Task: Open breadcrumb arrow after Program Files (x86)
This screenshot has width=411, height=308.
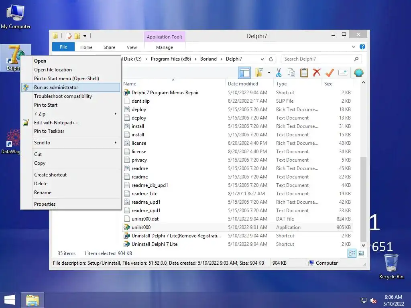Action: (x=195, y=59)
